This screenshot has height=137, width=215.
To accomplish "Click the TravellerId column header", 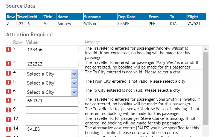I will (29, 17).
